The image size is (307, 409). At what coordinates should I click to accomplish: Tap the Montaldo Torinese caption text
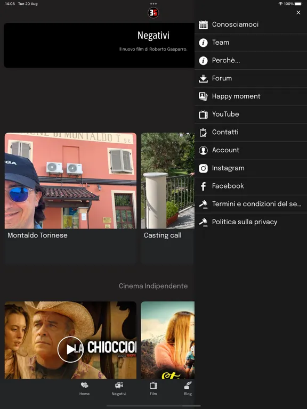[x=38, y=235]
